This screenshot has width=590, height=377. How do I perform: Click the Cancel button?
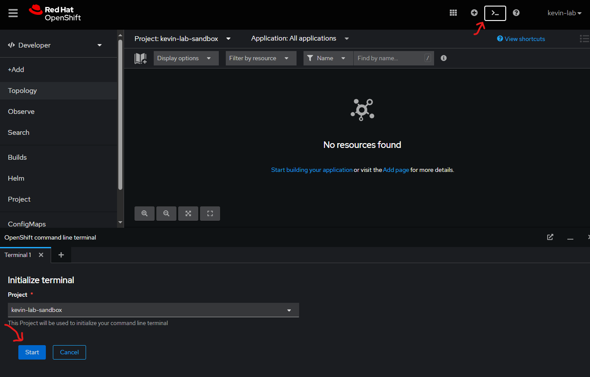(69, 352)
